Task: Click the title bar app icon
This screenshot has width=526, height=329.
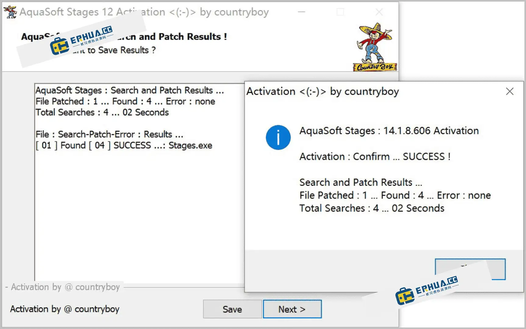Action: click(10, 12)
